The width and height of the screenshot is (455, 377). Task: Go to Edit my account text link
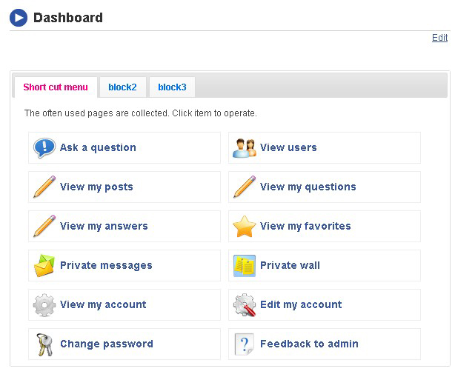point(301,304)
